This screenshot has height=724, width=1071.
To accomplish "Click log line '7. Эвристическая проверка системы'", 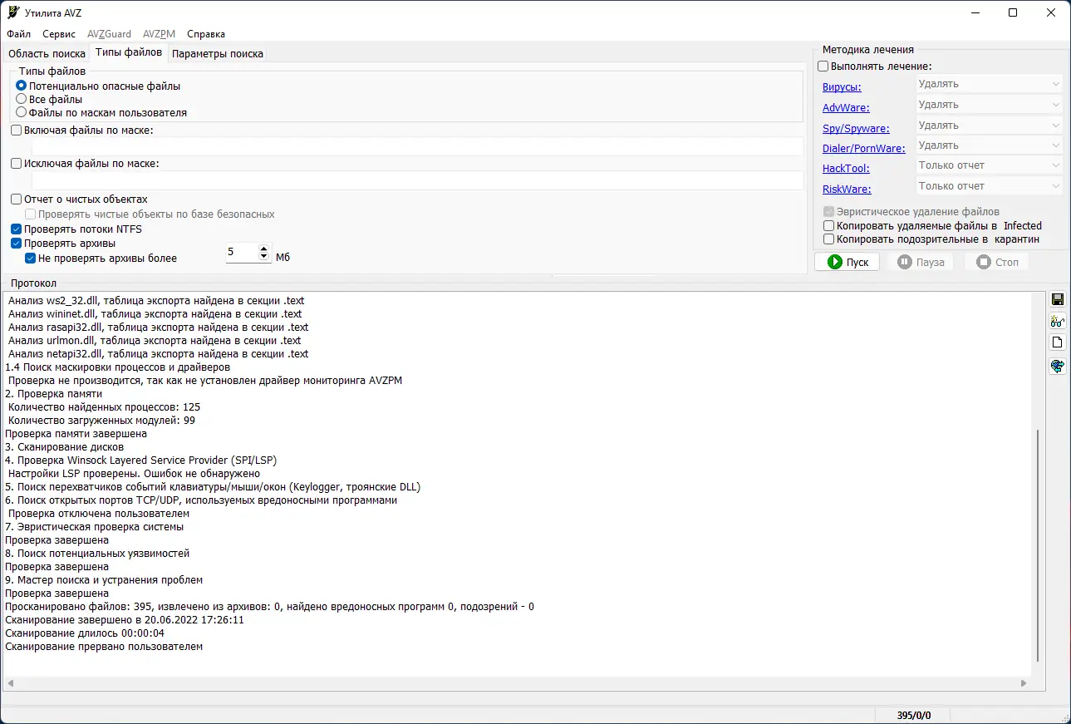I will pos(94,527).
